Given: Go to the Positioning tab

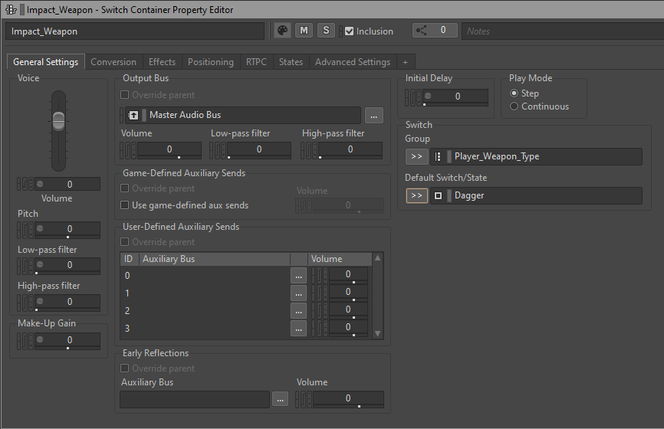Looking at the screenshot, I should point(210,62).
